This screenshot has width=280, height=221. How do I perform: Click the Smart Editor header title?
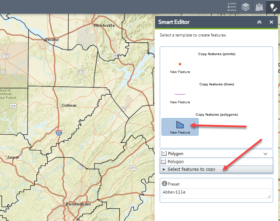coord(173,22)
